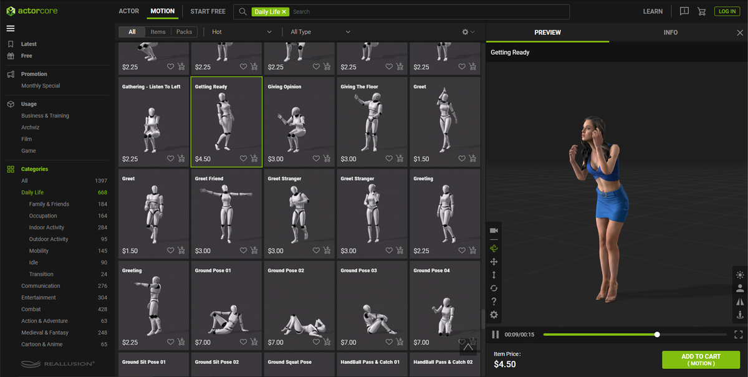Screen dimensions: 748x377
Task: Add Giving Opinion to cart icon
Action: 327,159
